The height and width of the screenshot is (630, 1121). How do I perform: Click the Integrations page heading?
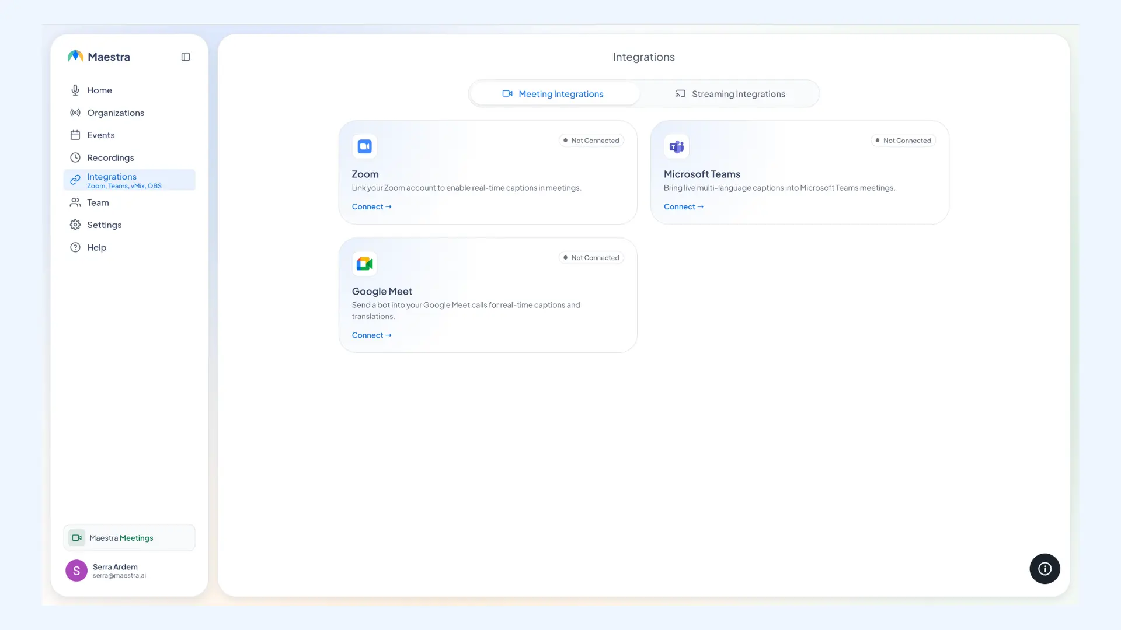(643, 57)
